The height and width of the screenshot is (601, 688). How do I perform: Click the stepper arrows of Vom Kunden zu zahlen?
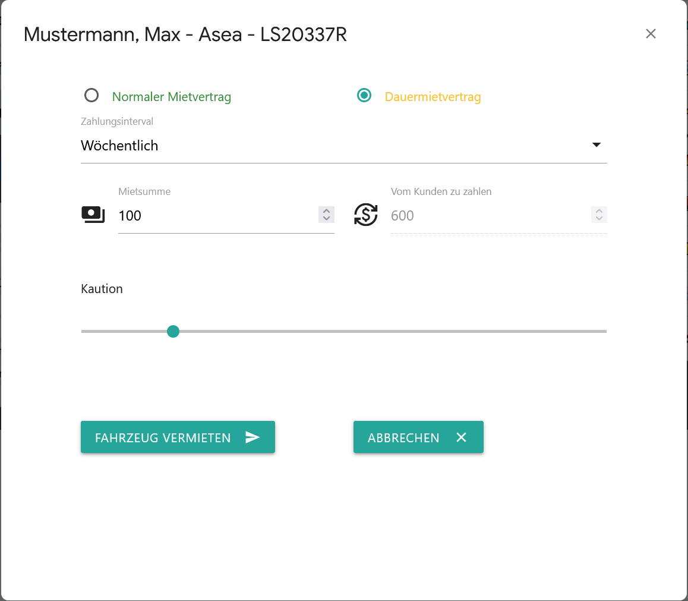599,215
